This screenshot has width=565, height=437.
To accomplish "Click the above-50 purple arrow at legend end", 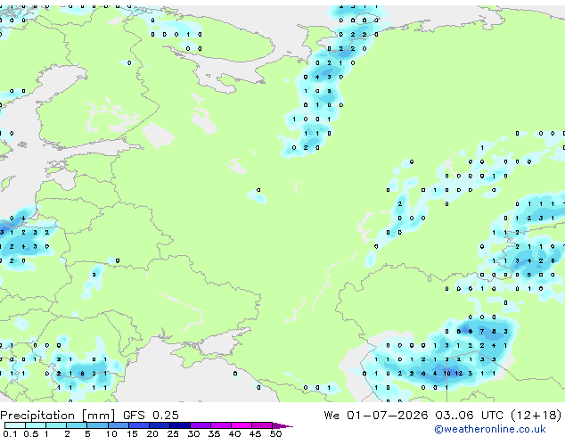I will pyautogui.click(x=282, y=426).
